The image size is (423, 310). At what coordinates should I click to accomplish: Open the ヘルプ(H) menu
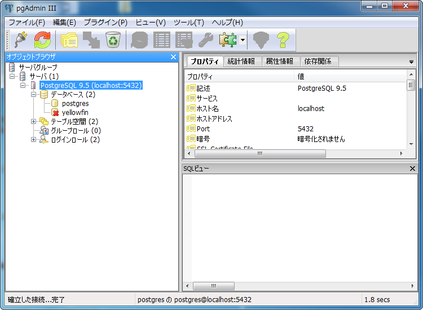click(x=227, y=23)
